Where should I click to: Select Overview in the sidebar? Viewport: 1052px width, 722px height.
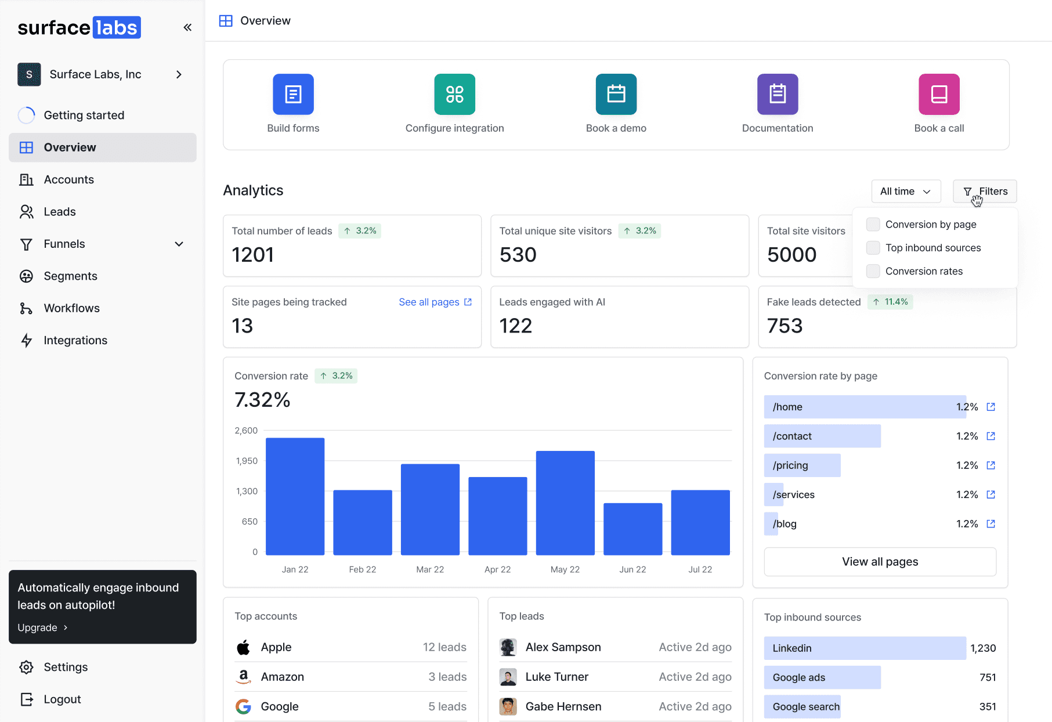103,147
